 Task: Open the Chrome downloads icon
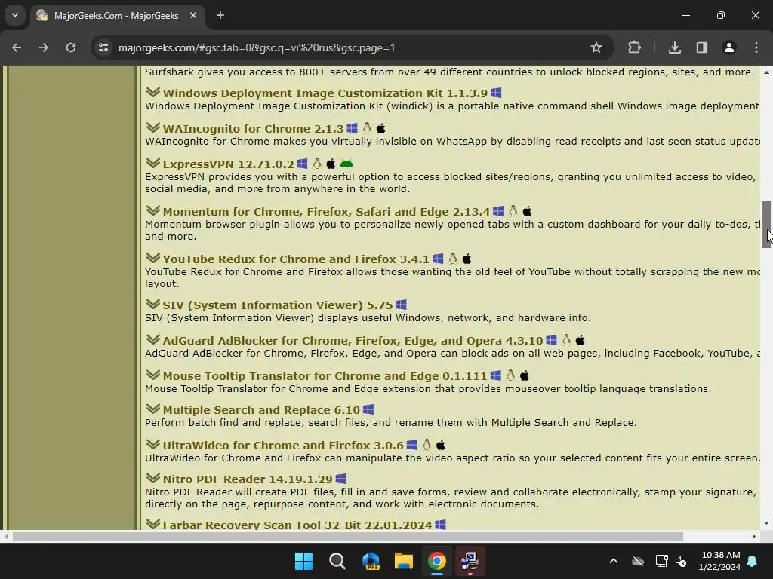pos(674,47)
